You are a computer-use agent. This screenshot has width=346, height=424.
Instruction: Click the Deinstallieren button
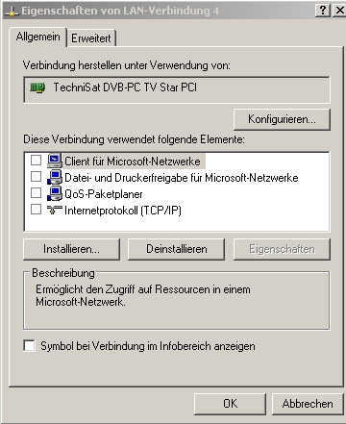pos(177,249)
